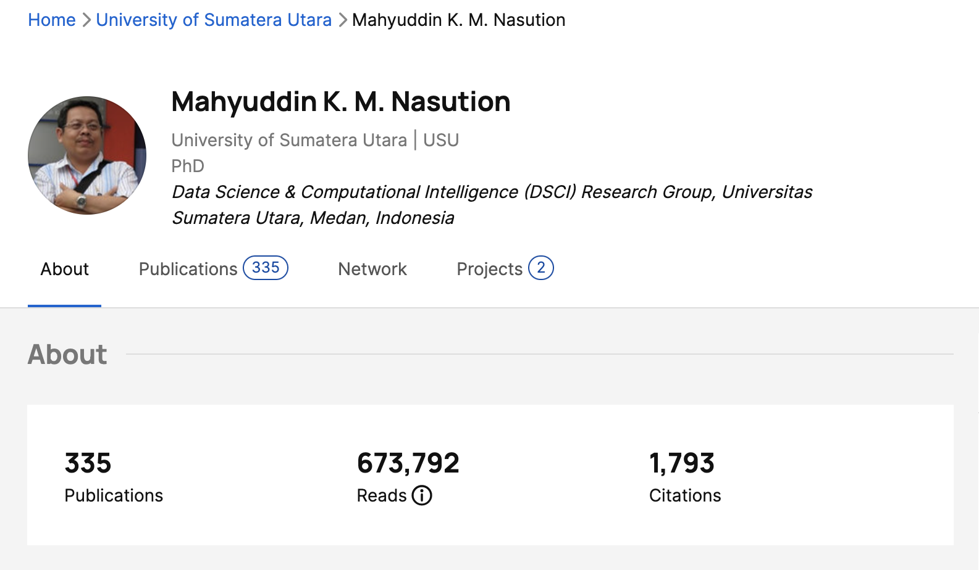Click the Reads info icon
Screen dimensions: 979x570
422,495
